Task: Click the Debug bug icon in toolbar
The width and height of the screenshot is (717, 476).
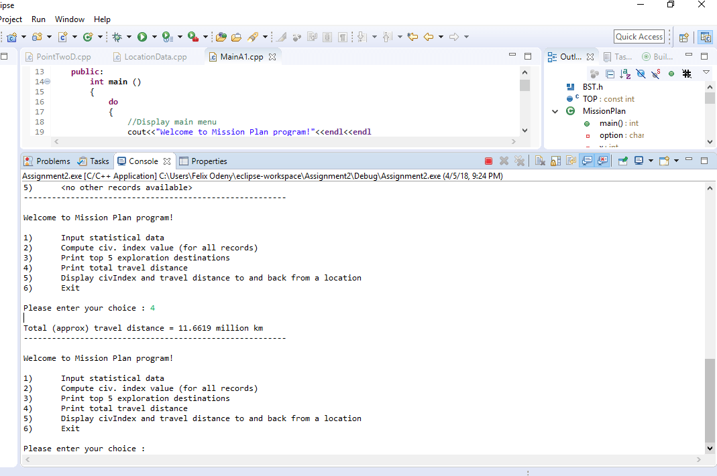Action: pos(117,37)
